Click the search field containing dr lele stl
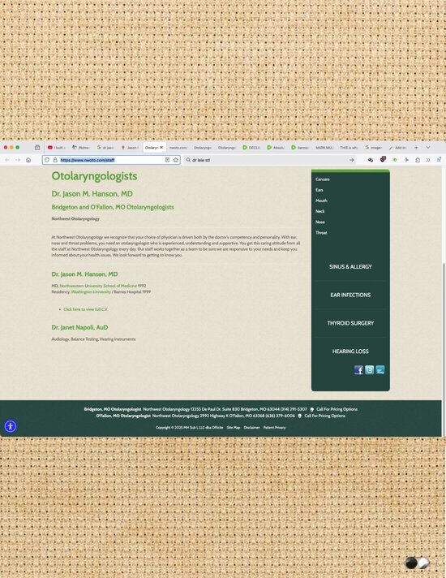This screenshot has height=578, width=446. click(x=270, y=160)
